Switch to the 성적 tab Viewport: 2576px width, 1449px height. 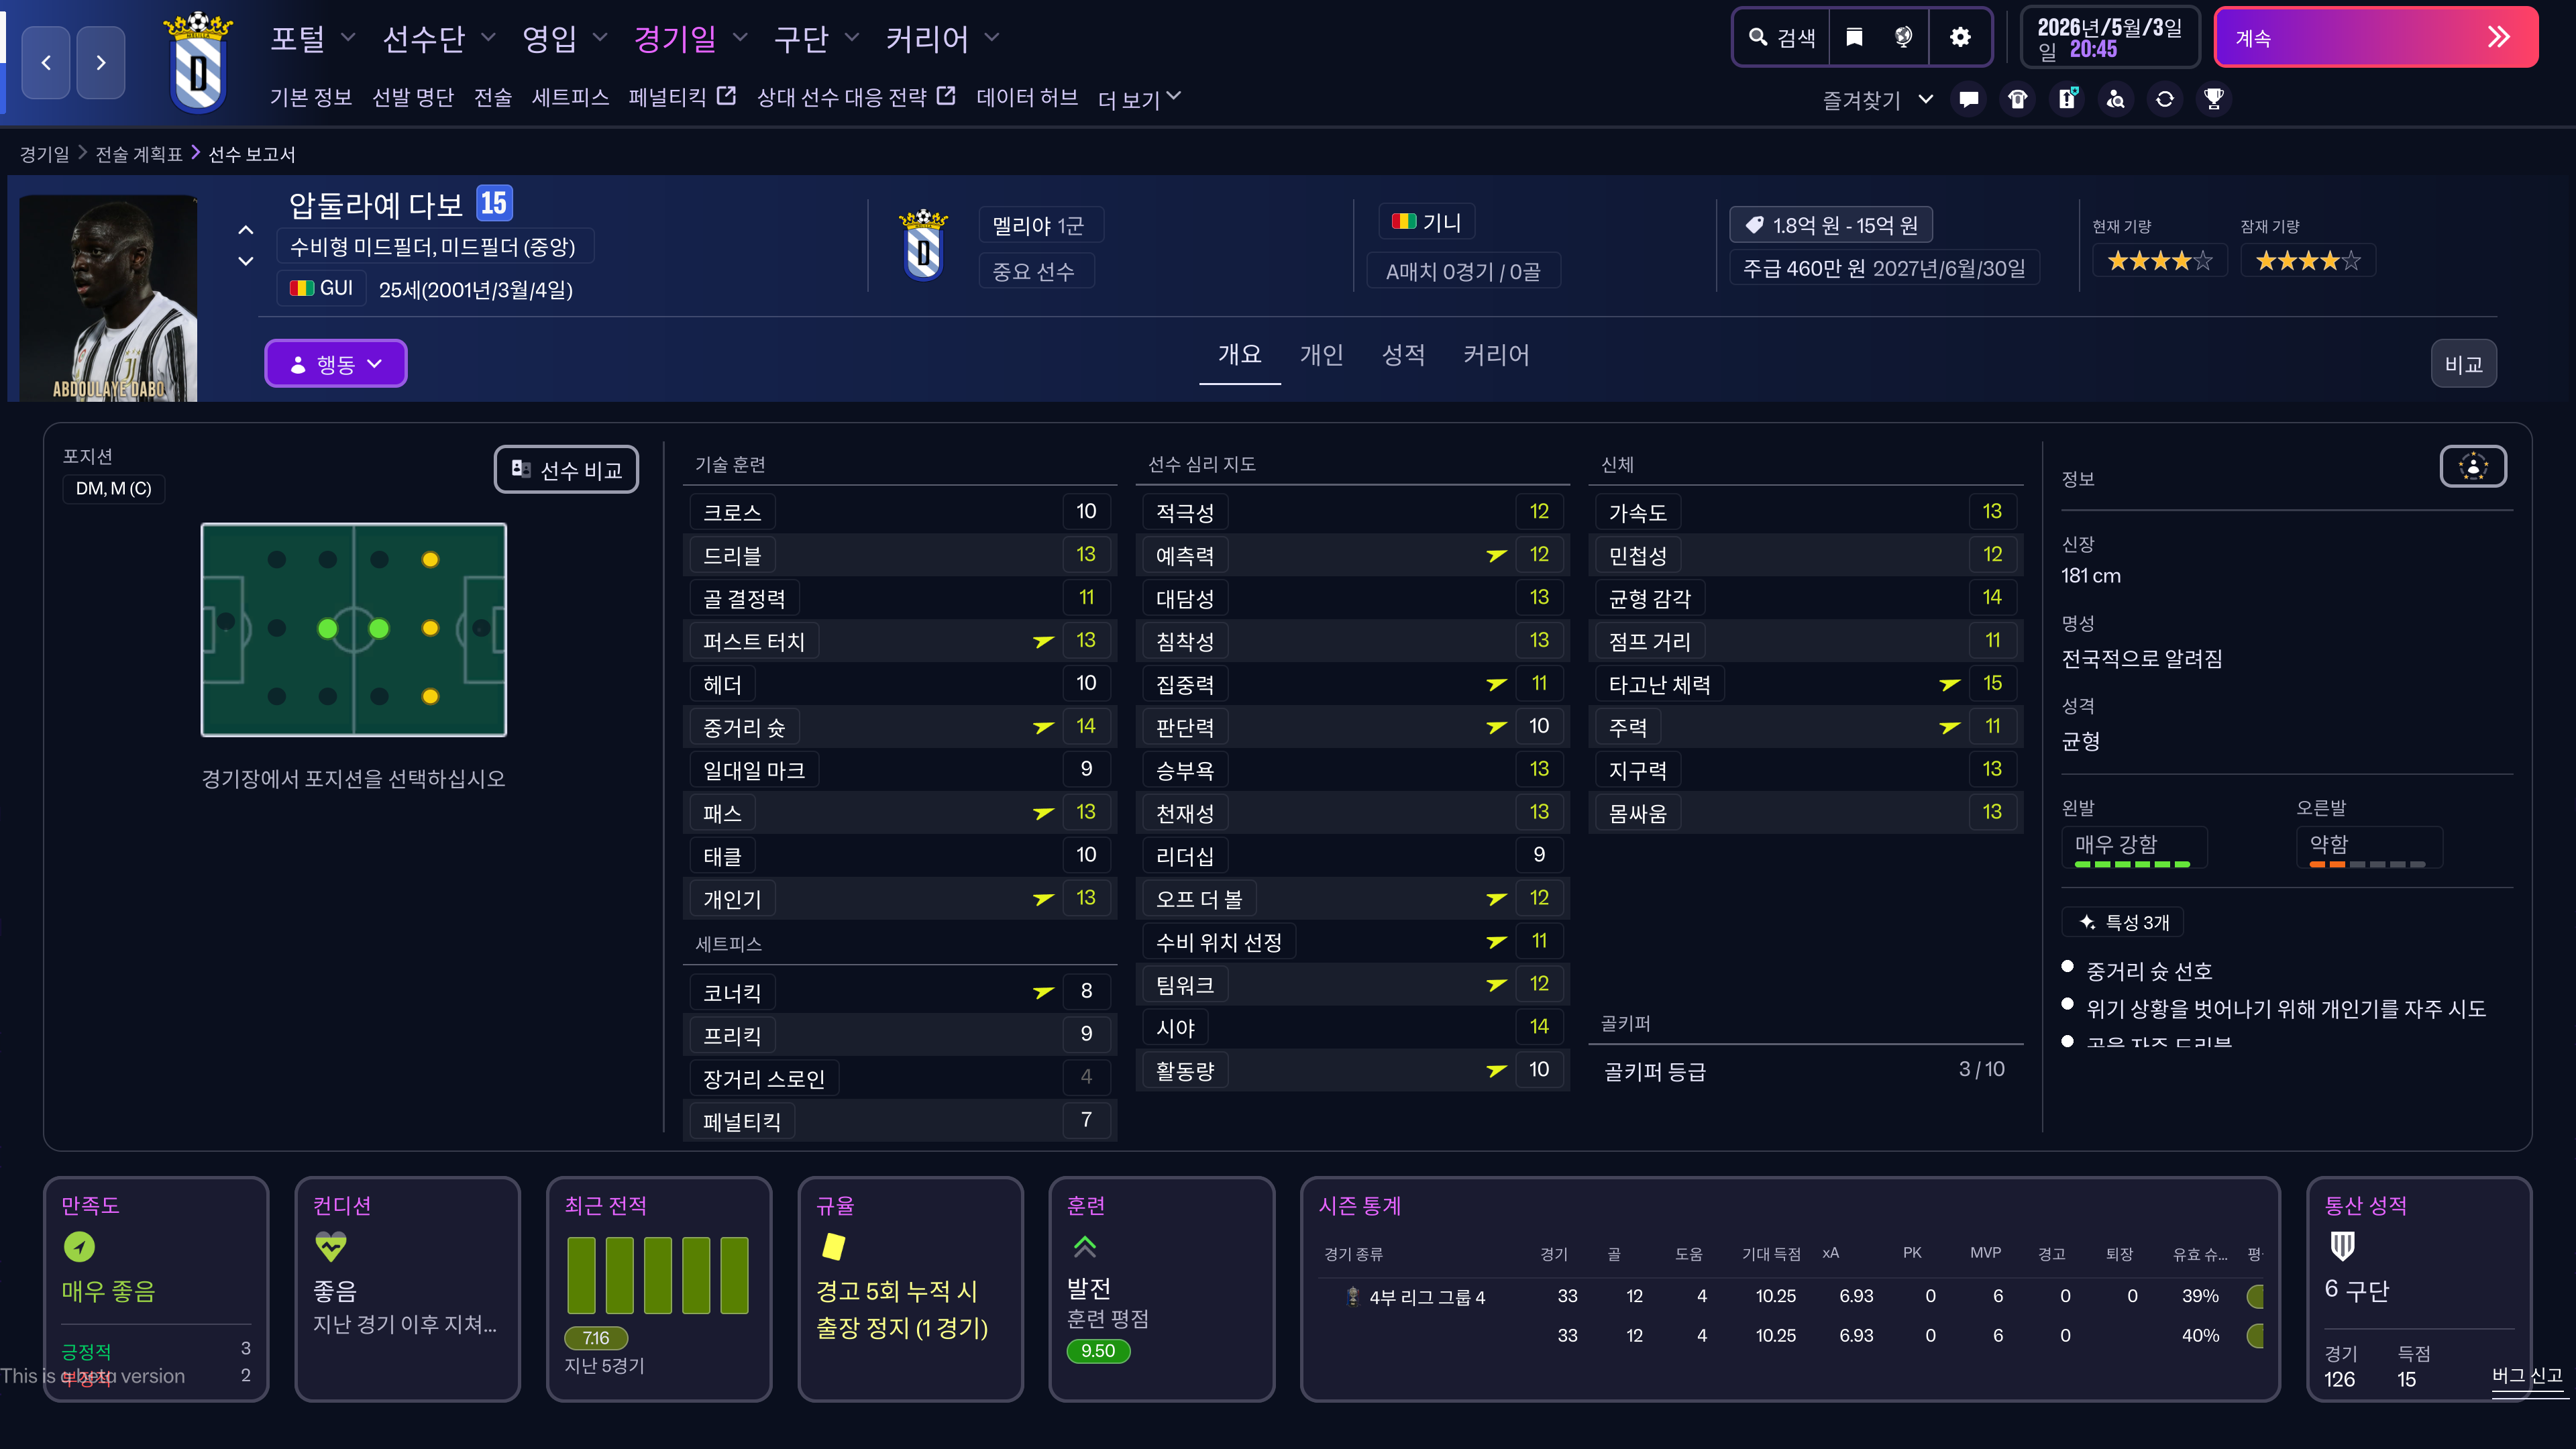tap(1402, 355)
